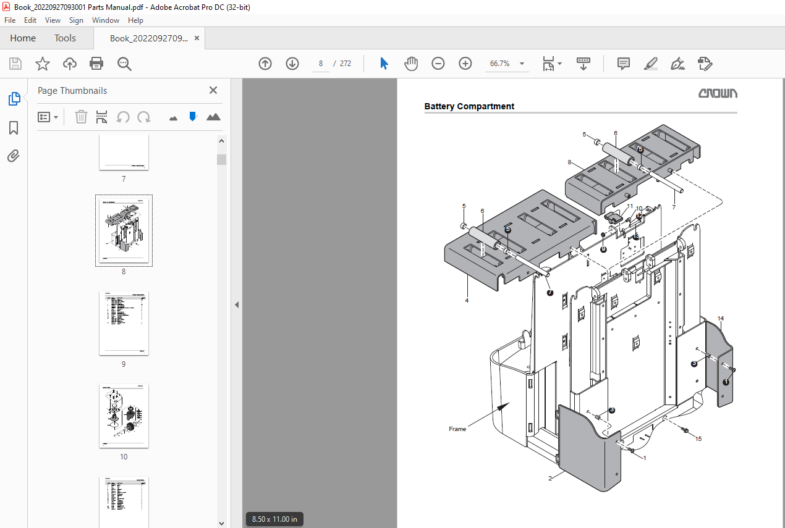Image resolution: width=785 pixels, height=528 pixels.
Task: Click the "Frame" label in the diagram
Action: 457,429
